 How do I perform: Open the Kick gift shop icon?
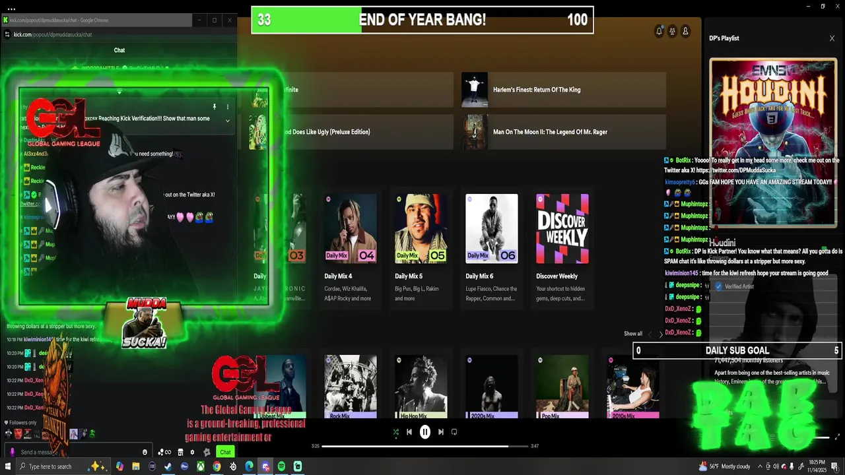click(x=180, y=452)
